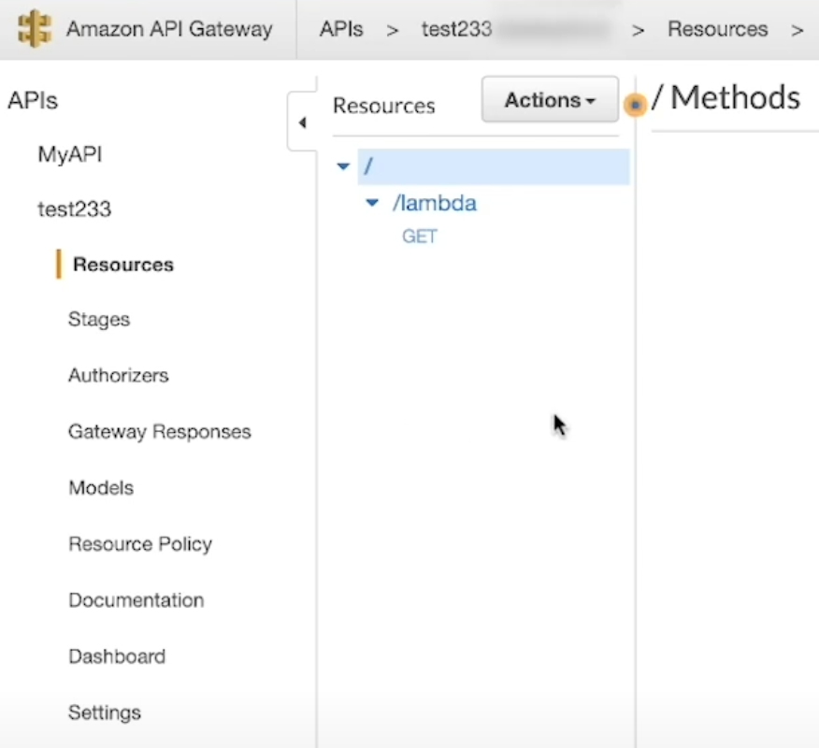Select the root / resource row
Image resolution: width=819 pixels, height=748 pixels.
pos(494,166)
